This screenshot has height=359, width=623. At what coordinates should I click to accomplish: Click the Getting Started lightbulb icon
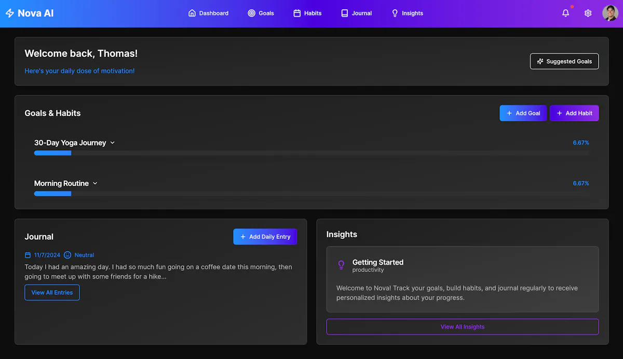[341, 265]
